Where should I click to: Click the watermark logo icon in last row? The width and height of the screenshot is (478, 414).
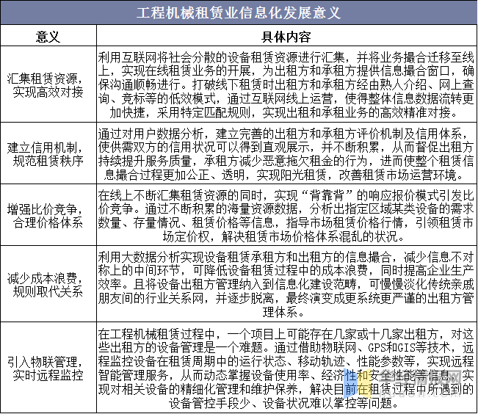358,383
